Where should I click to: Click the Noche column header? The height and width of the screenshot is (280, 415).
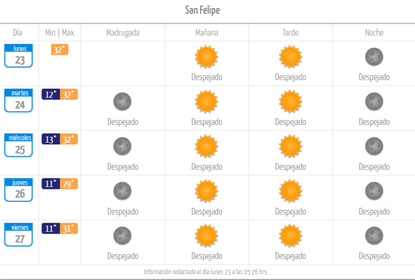coord(374,32)
